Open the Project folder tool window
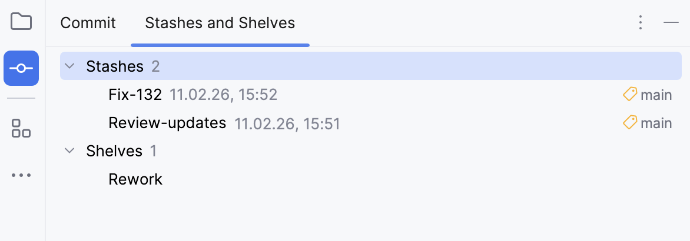This screenshot has height=241, width=690. [21, 22]
